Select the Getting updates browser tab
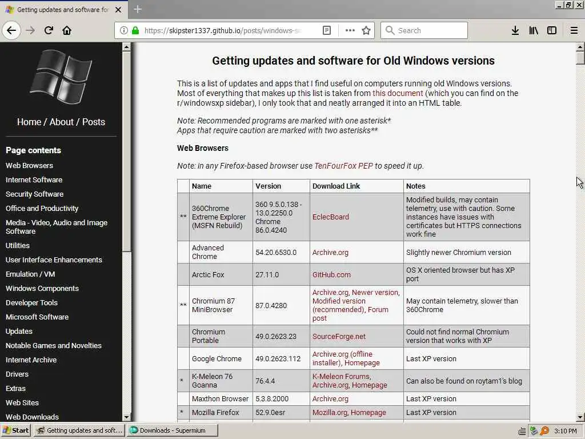585x439 pixels. click(x=63, y=10)
